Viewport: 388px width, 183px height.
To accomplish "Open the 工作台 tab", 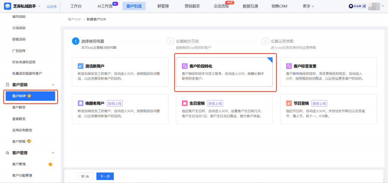I will (x=76, y=6).
